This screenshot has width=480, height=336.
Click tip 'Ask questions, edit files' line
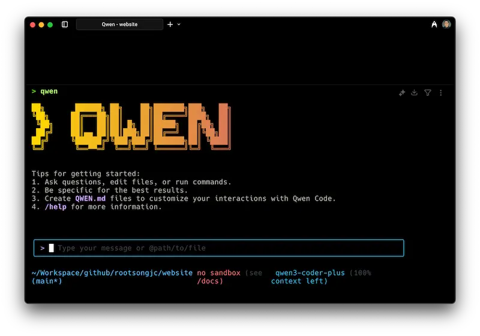click(131, 182)
